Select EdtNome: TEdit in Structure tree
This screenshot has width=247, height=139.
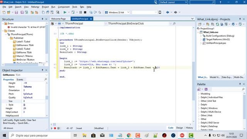pyautogui.click(x=24, y=53)
